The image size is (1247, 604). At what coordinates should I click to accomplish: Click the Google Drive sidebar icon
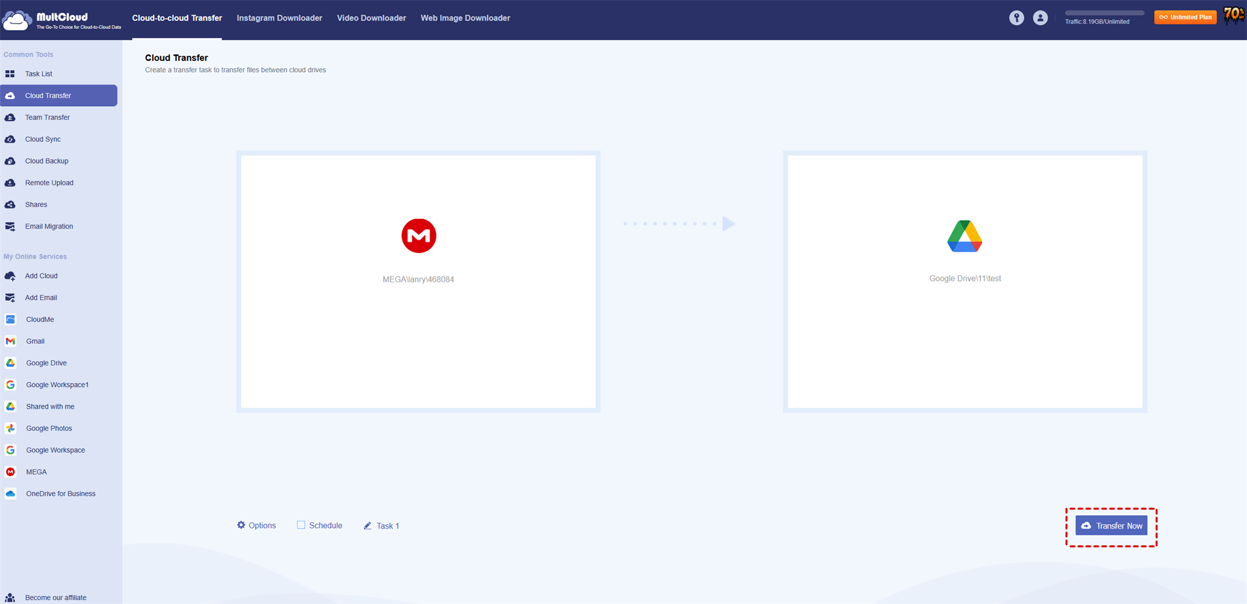click(x=10, y=363)
